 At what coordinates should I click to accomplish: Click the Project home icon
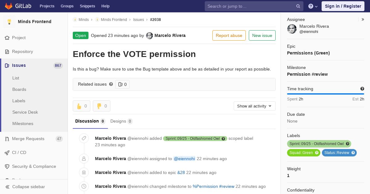[7, 38]
